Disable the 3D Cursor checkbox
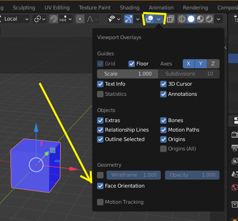238x221 pixels. 163,84
